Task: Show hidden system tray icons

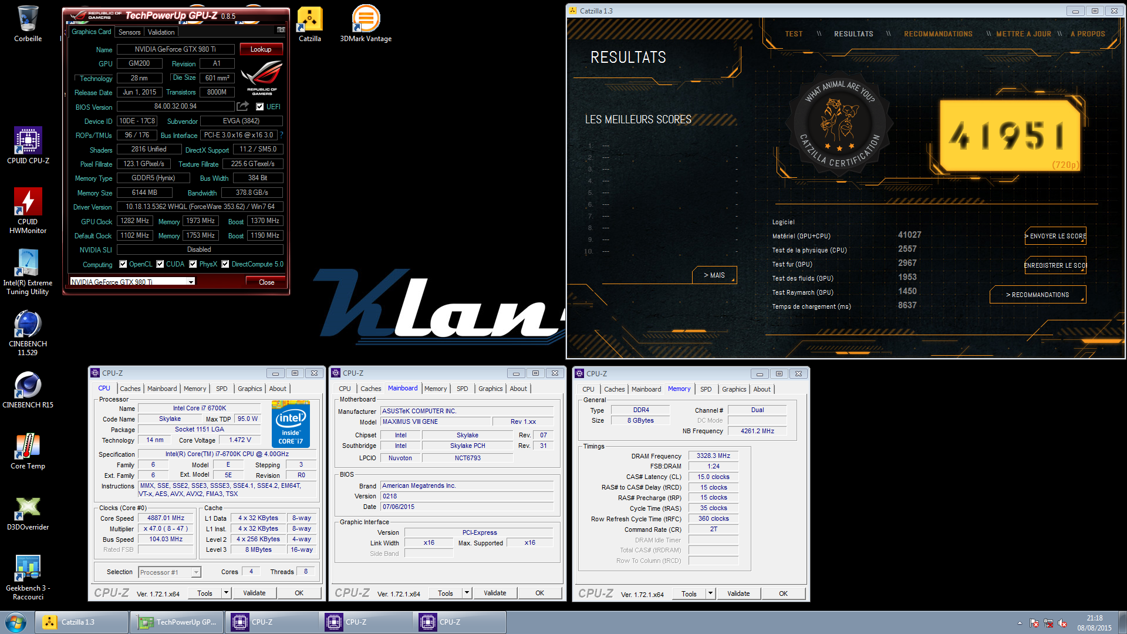Action: coord(1020,623)
